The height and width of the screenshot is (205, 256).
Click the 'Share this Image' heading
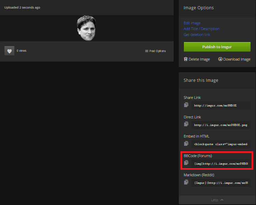pyautogui.click(x=201, y=80)
